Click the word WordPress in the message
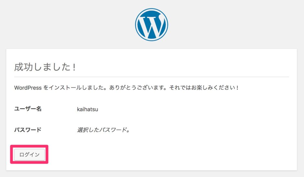This screenshot has width=304, height=177. pyautogui.click(x=28, y=88)
